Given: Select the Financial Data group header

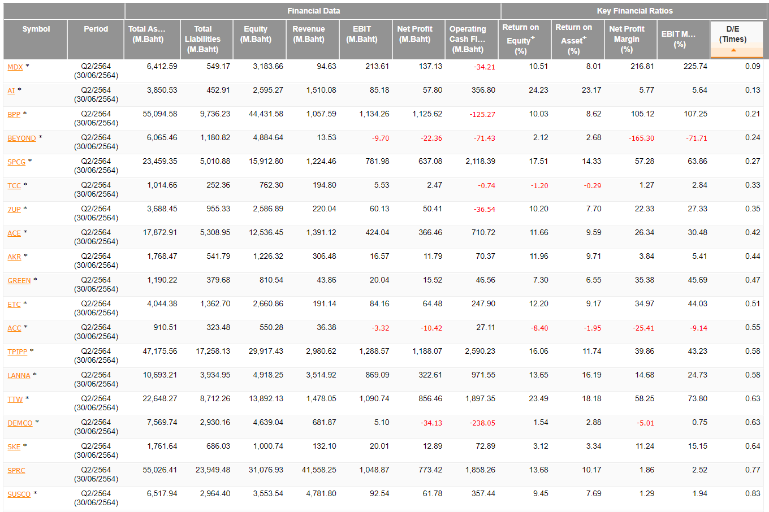Looking at the screenshot, I should pyautogui.click(x=313, y=11).
